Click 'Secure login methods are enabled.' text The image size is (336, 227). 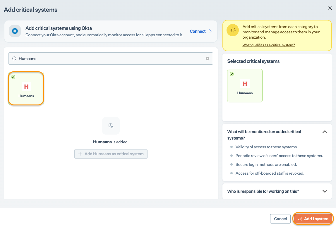click(266, 164)
